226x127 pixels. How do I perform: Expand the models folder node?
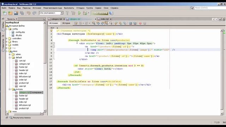pyautogui.click(x=6, y=45)
